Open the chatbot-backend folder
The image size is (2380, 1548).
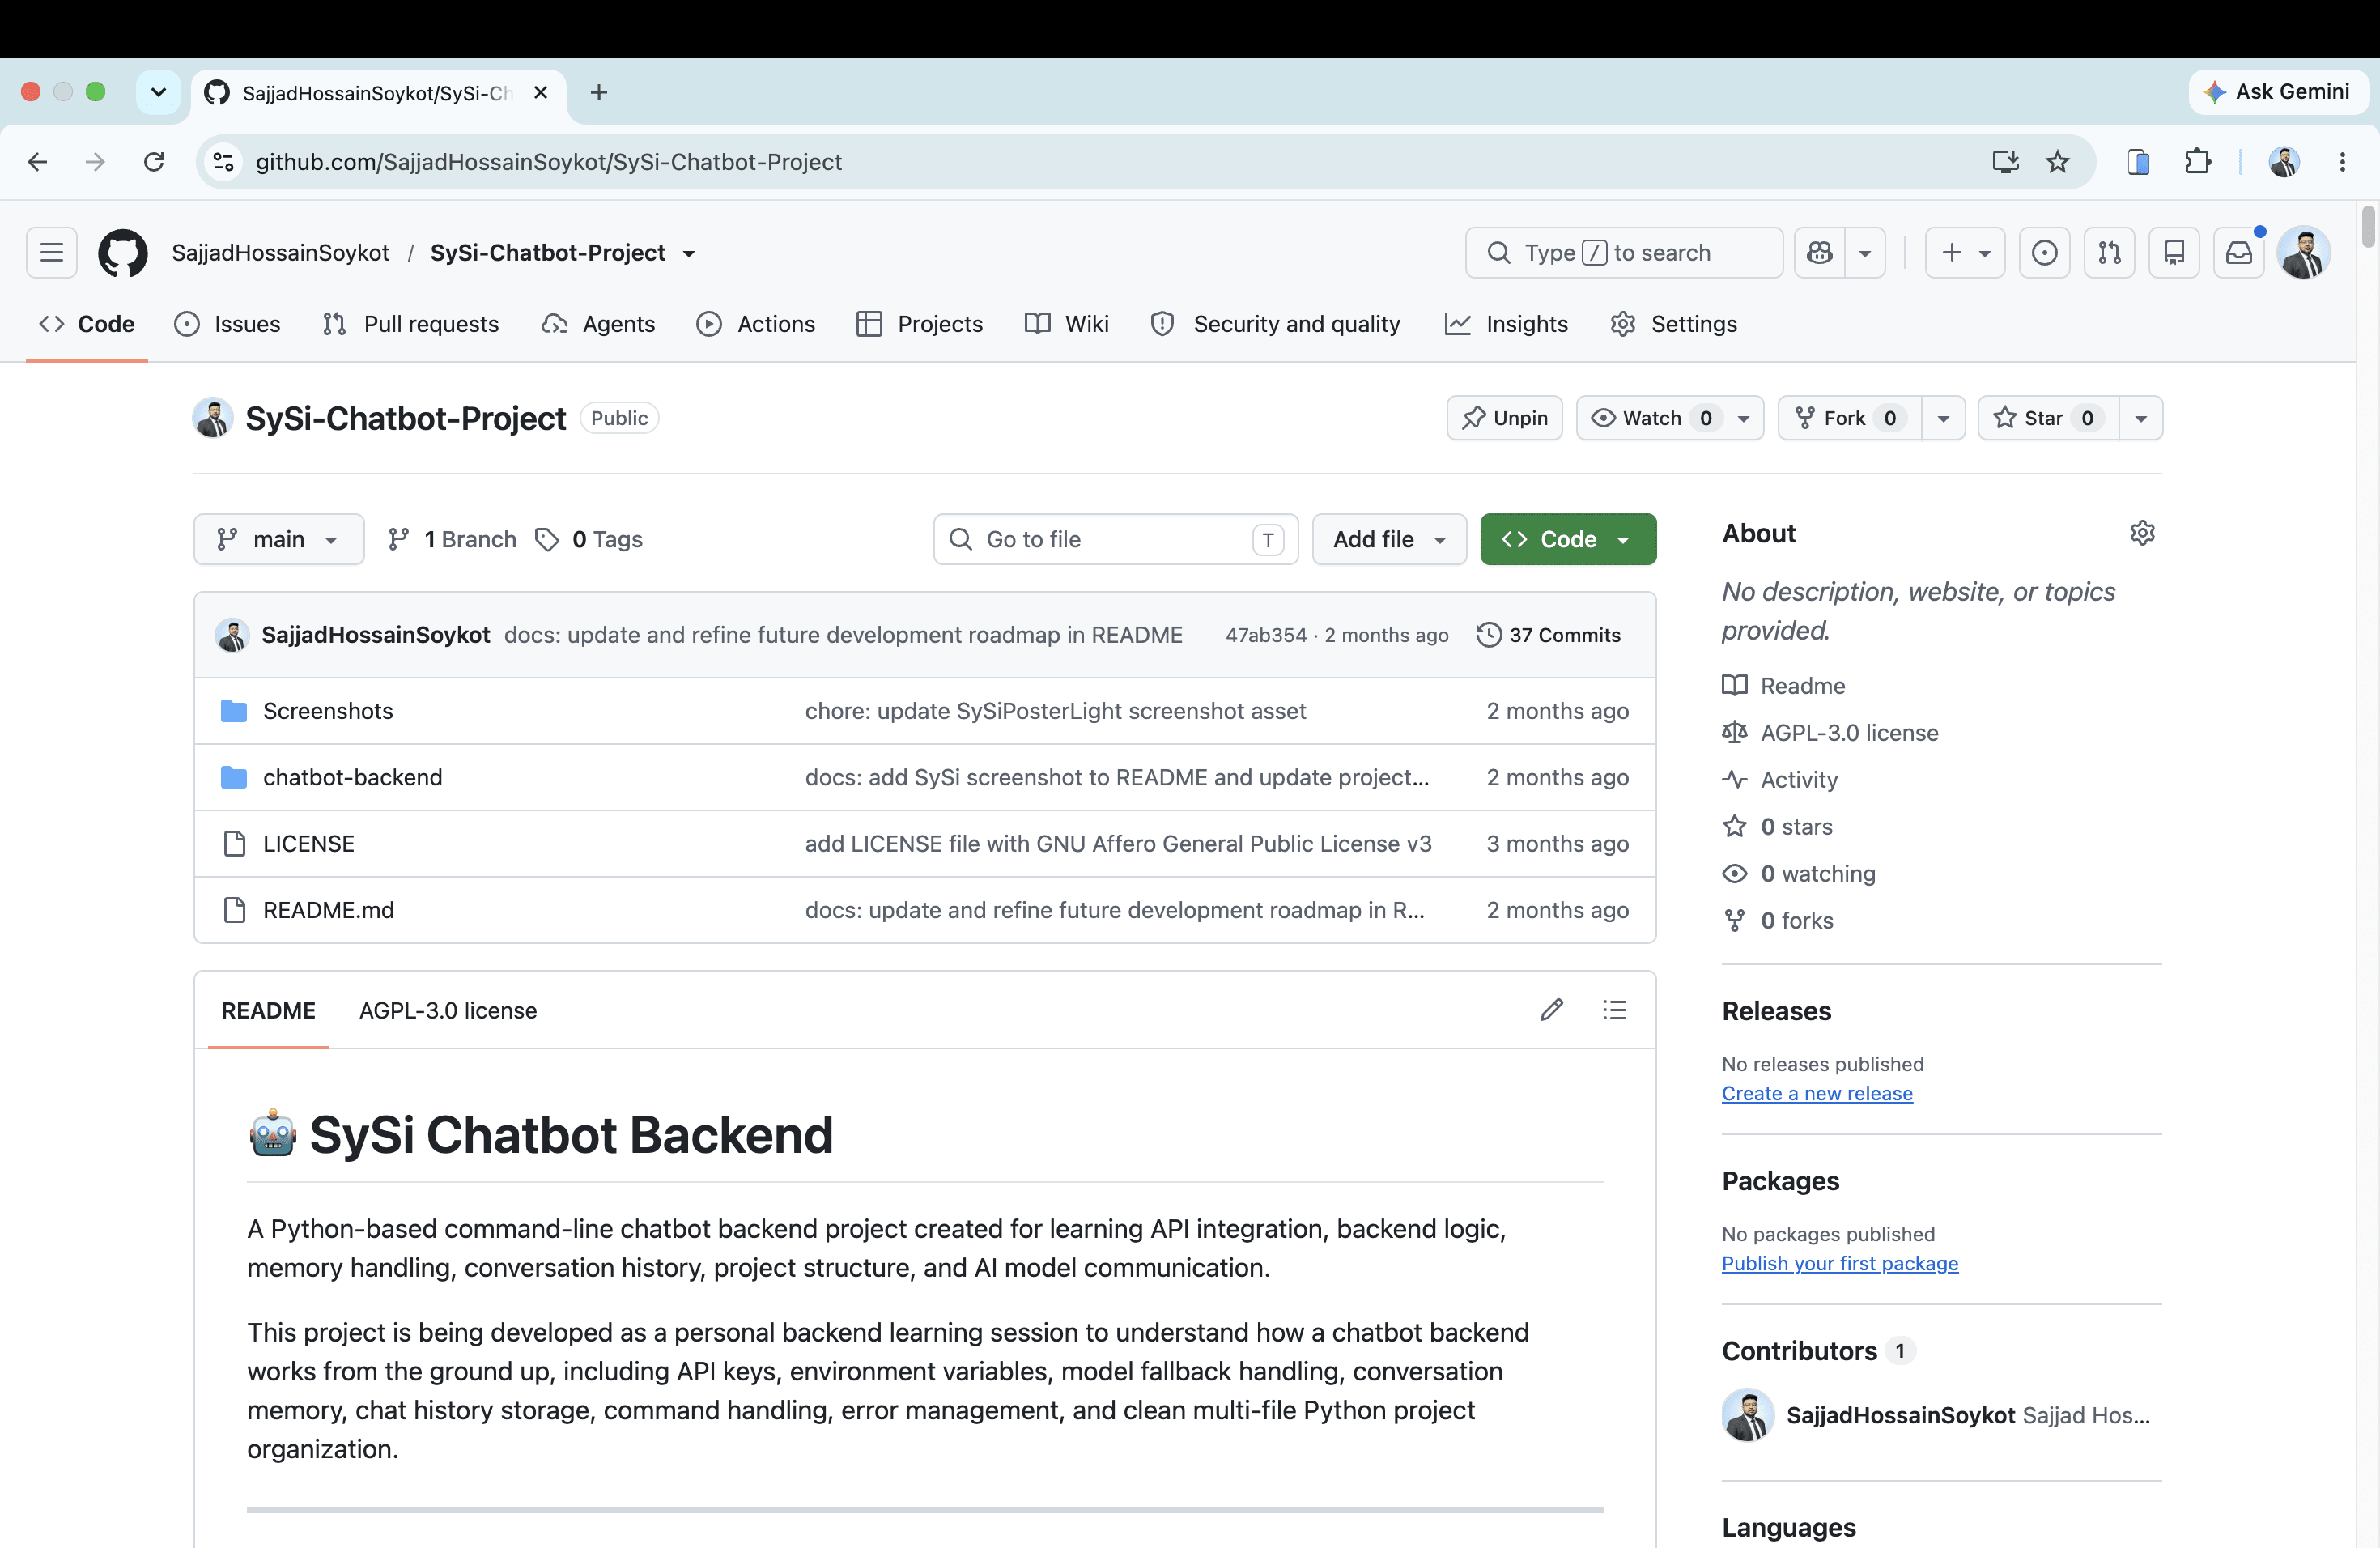click(x=352, y=777)
